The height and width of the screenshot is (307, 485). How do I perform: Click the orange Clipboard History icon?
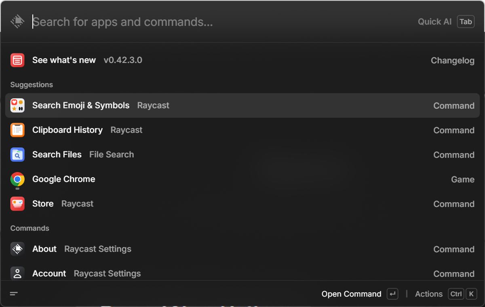click(x=17, y=130)
